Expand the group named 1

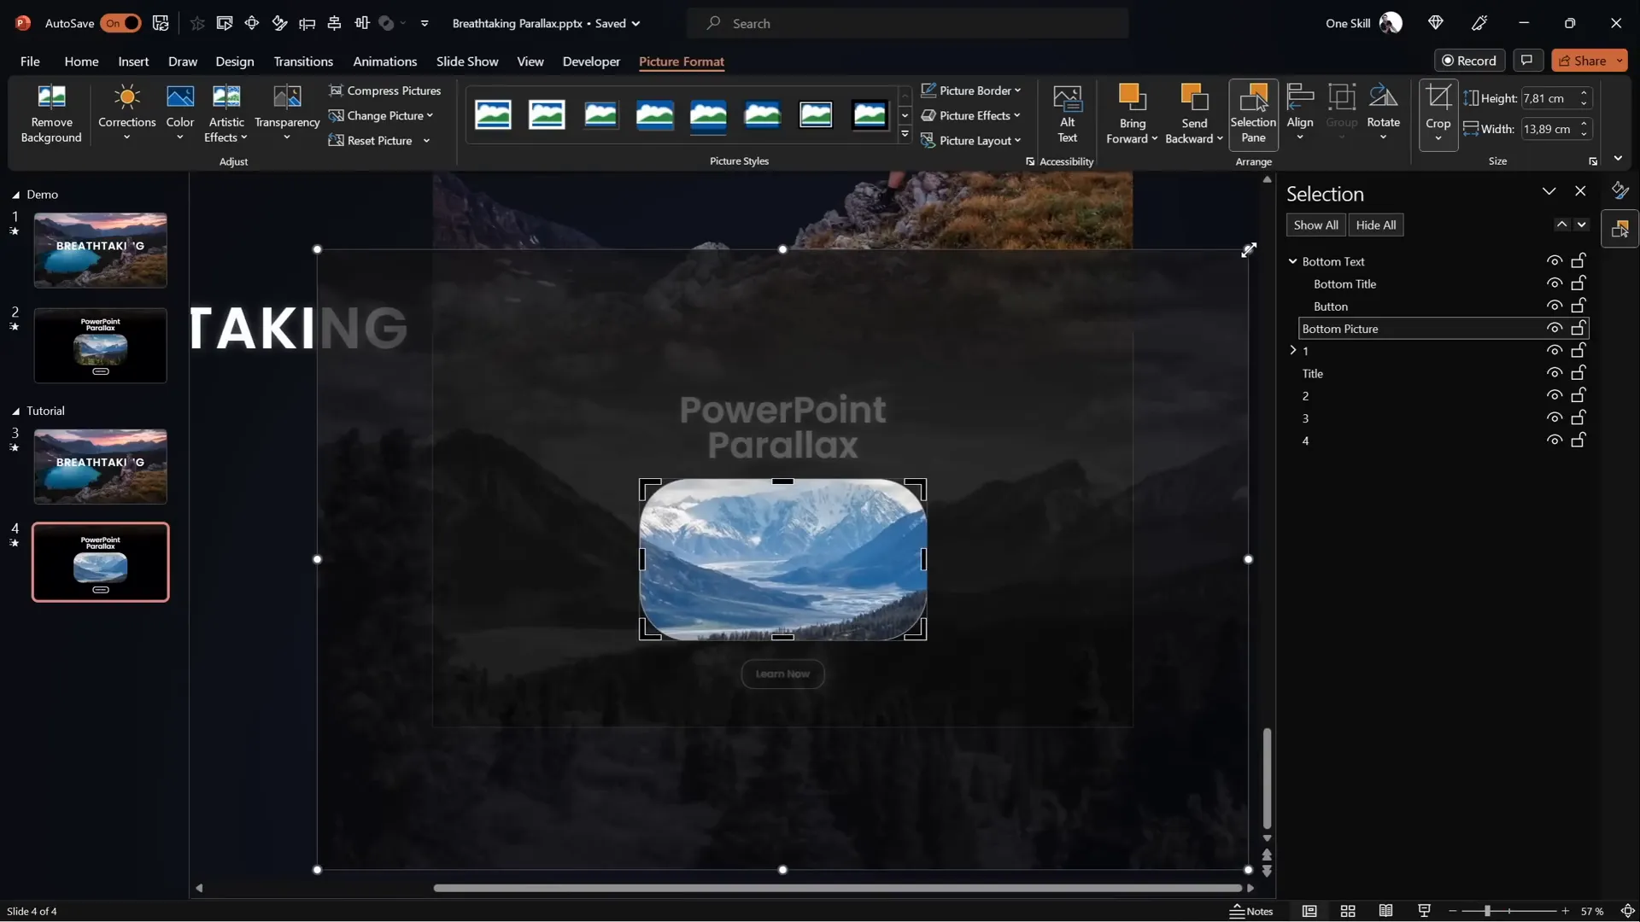[1292, 350]
